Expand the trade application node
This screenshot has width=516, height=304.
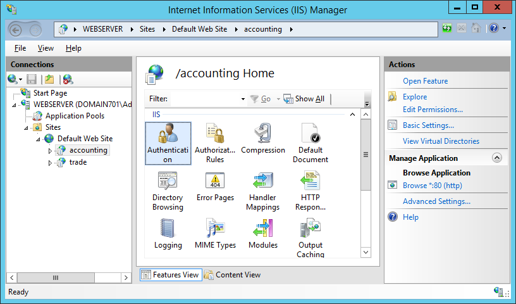[51, 163]
